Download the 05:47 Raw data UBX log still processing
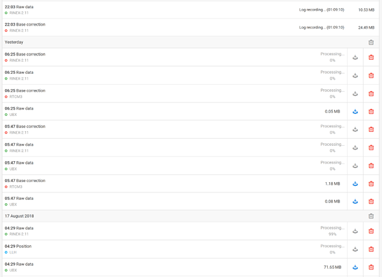This screenshot has height=277, width=382. tap(355, 166)
